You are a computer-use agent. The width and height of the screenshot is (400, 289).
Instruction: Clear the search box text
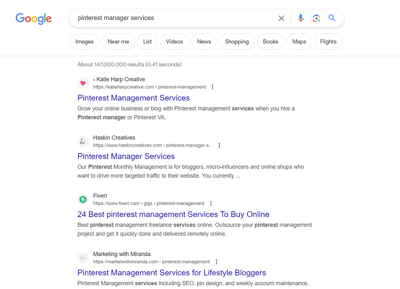pos(281,18)
